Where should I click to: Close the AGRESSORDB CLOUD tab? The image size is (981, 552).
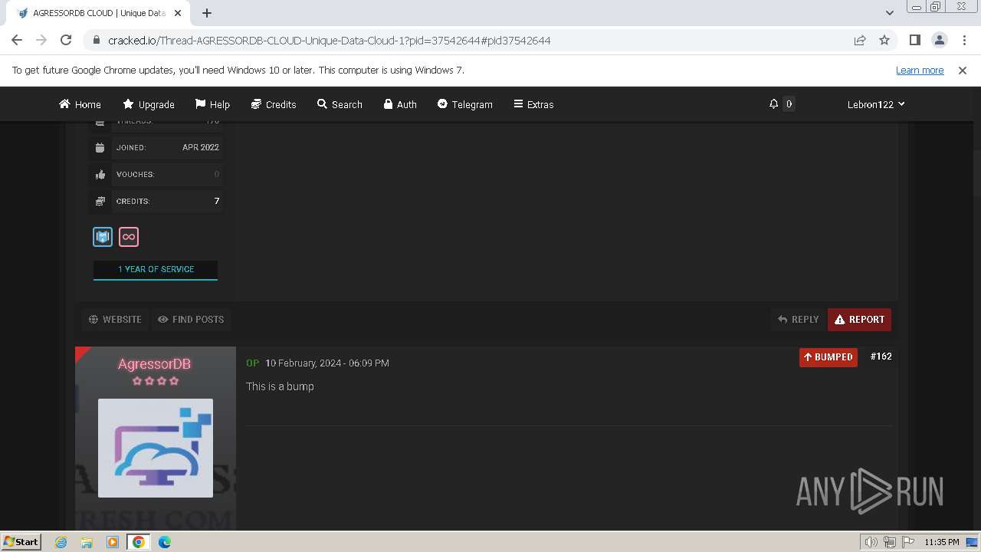(178, 13)
